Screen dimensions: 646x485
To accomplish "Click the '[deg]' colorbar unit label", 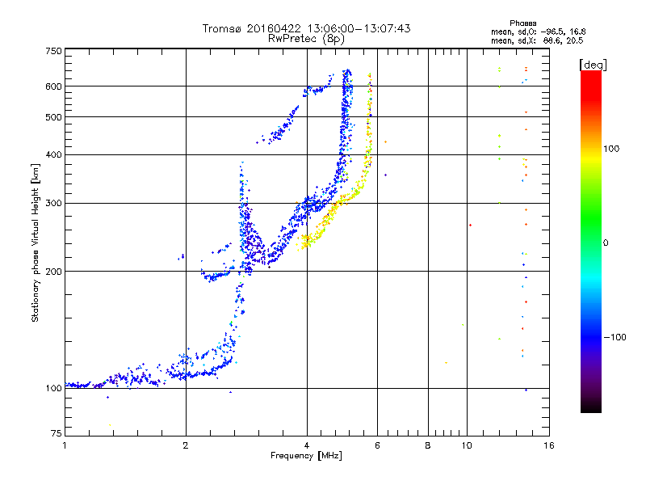I will [593, 65].
